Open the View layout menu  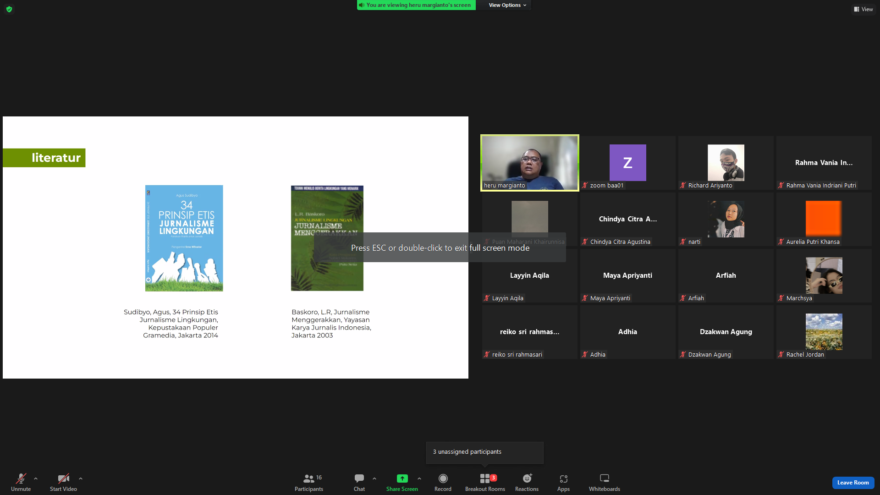(x=863, y=9)
